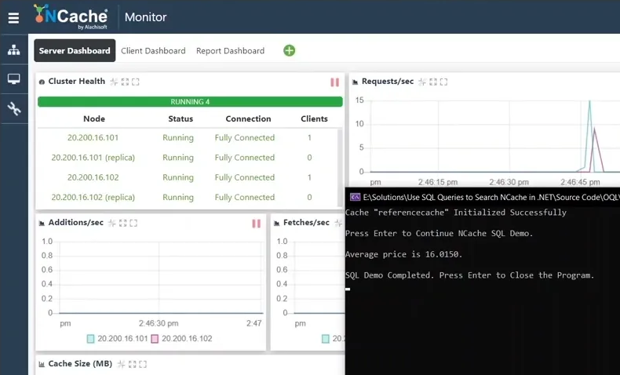Image resolution: width=620 pixels, height=375 pixels.
Task: Click Running status of node 20.200.16.102
Action: click(x=178, y=177)
